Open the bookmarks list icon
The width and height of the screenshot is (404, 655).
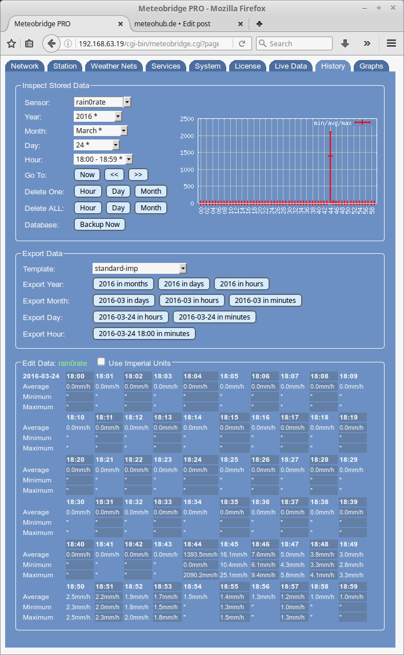29,43
